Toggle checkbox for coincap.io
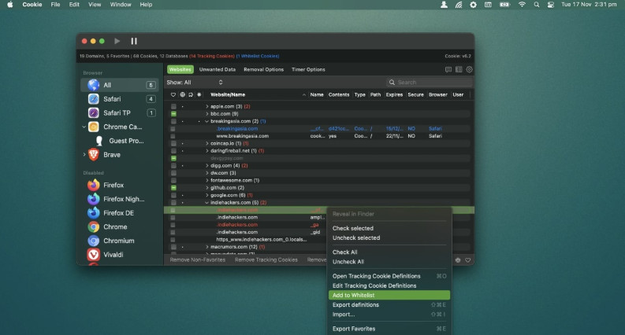 173,143
